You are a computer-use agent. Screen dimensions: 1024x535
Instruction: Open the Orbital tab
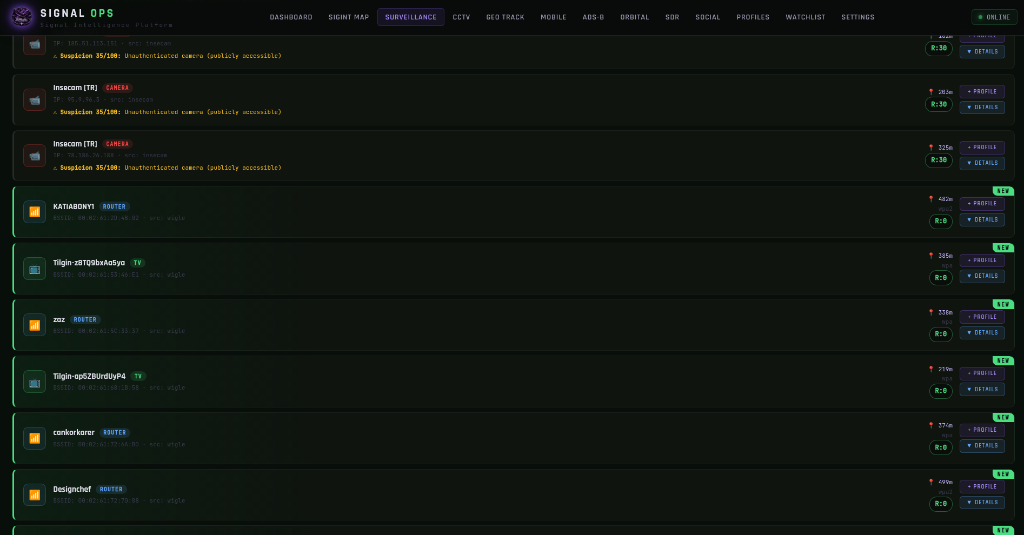point(635,17)
